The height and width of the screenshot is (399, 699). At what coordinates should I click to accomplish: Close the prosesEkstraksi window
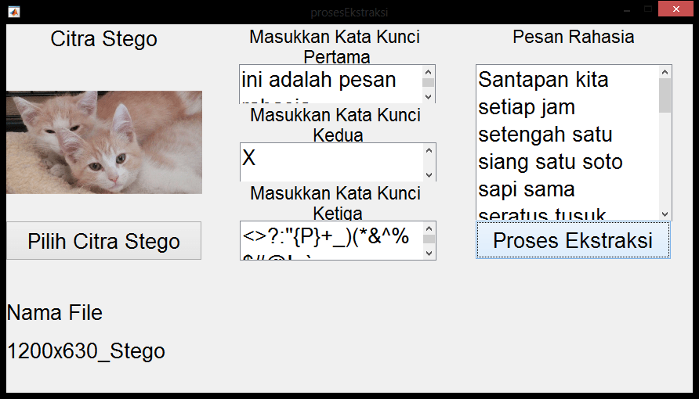(x=675, y=9)
